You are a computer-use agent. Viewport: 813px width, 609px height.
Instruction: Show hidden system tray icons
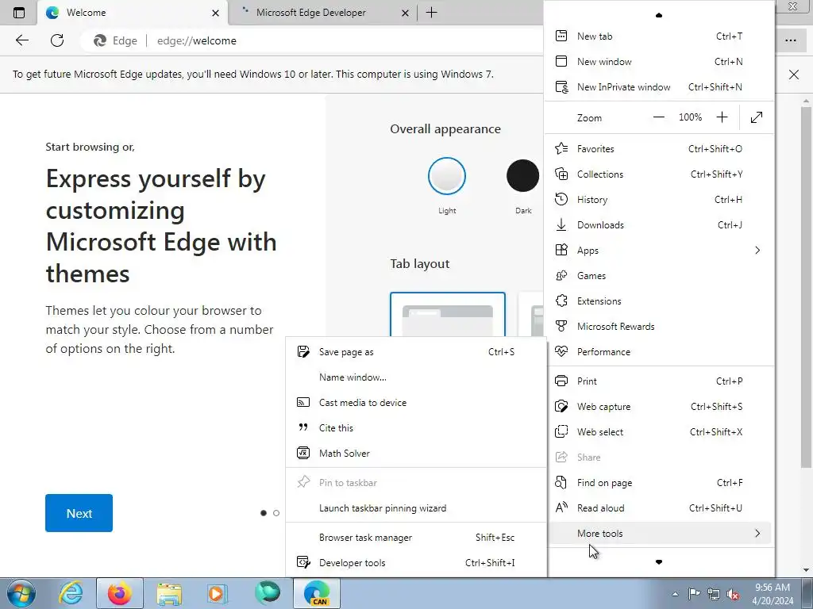[x=675, y=594]
